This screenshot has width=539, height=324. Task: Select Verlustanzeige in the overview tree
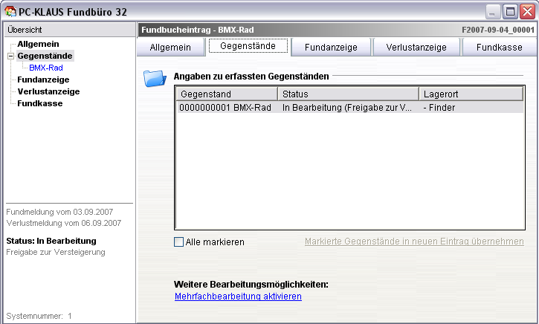click(48, 91)
